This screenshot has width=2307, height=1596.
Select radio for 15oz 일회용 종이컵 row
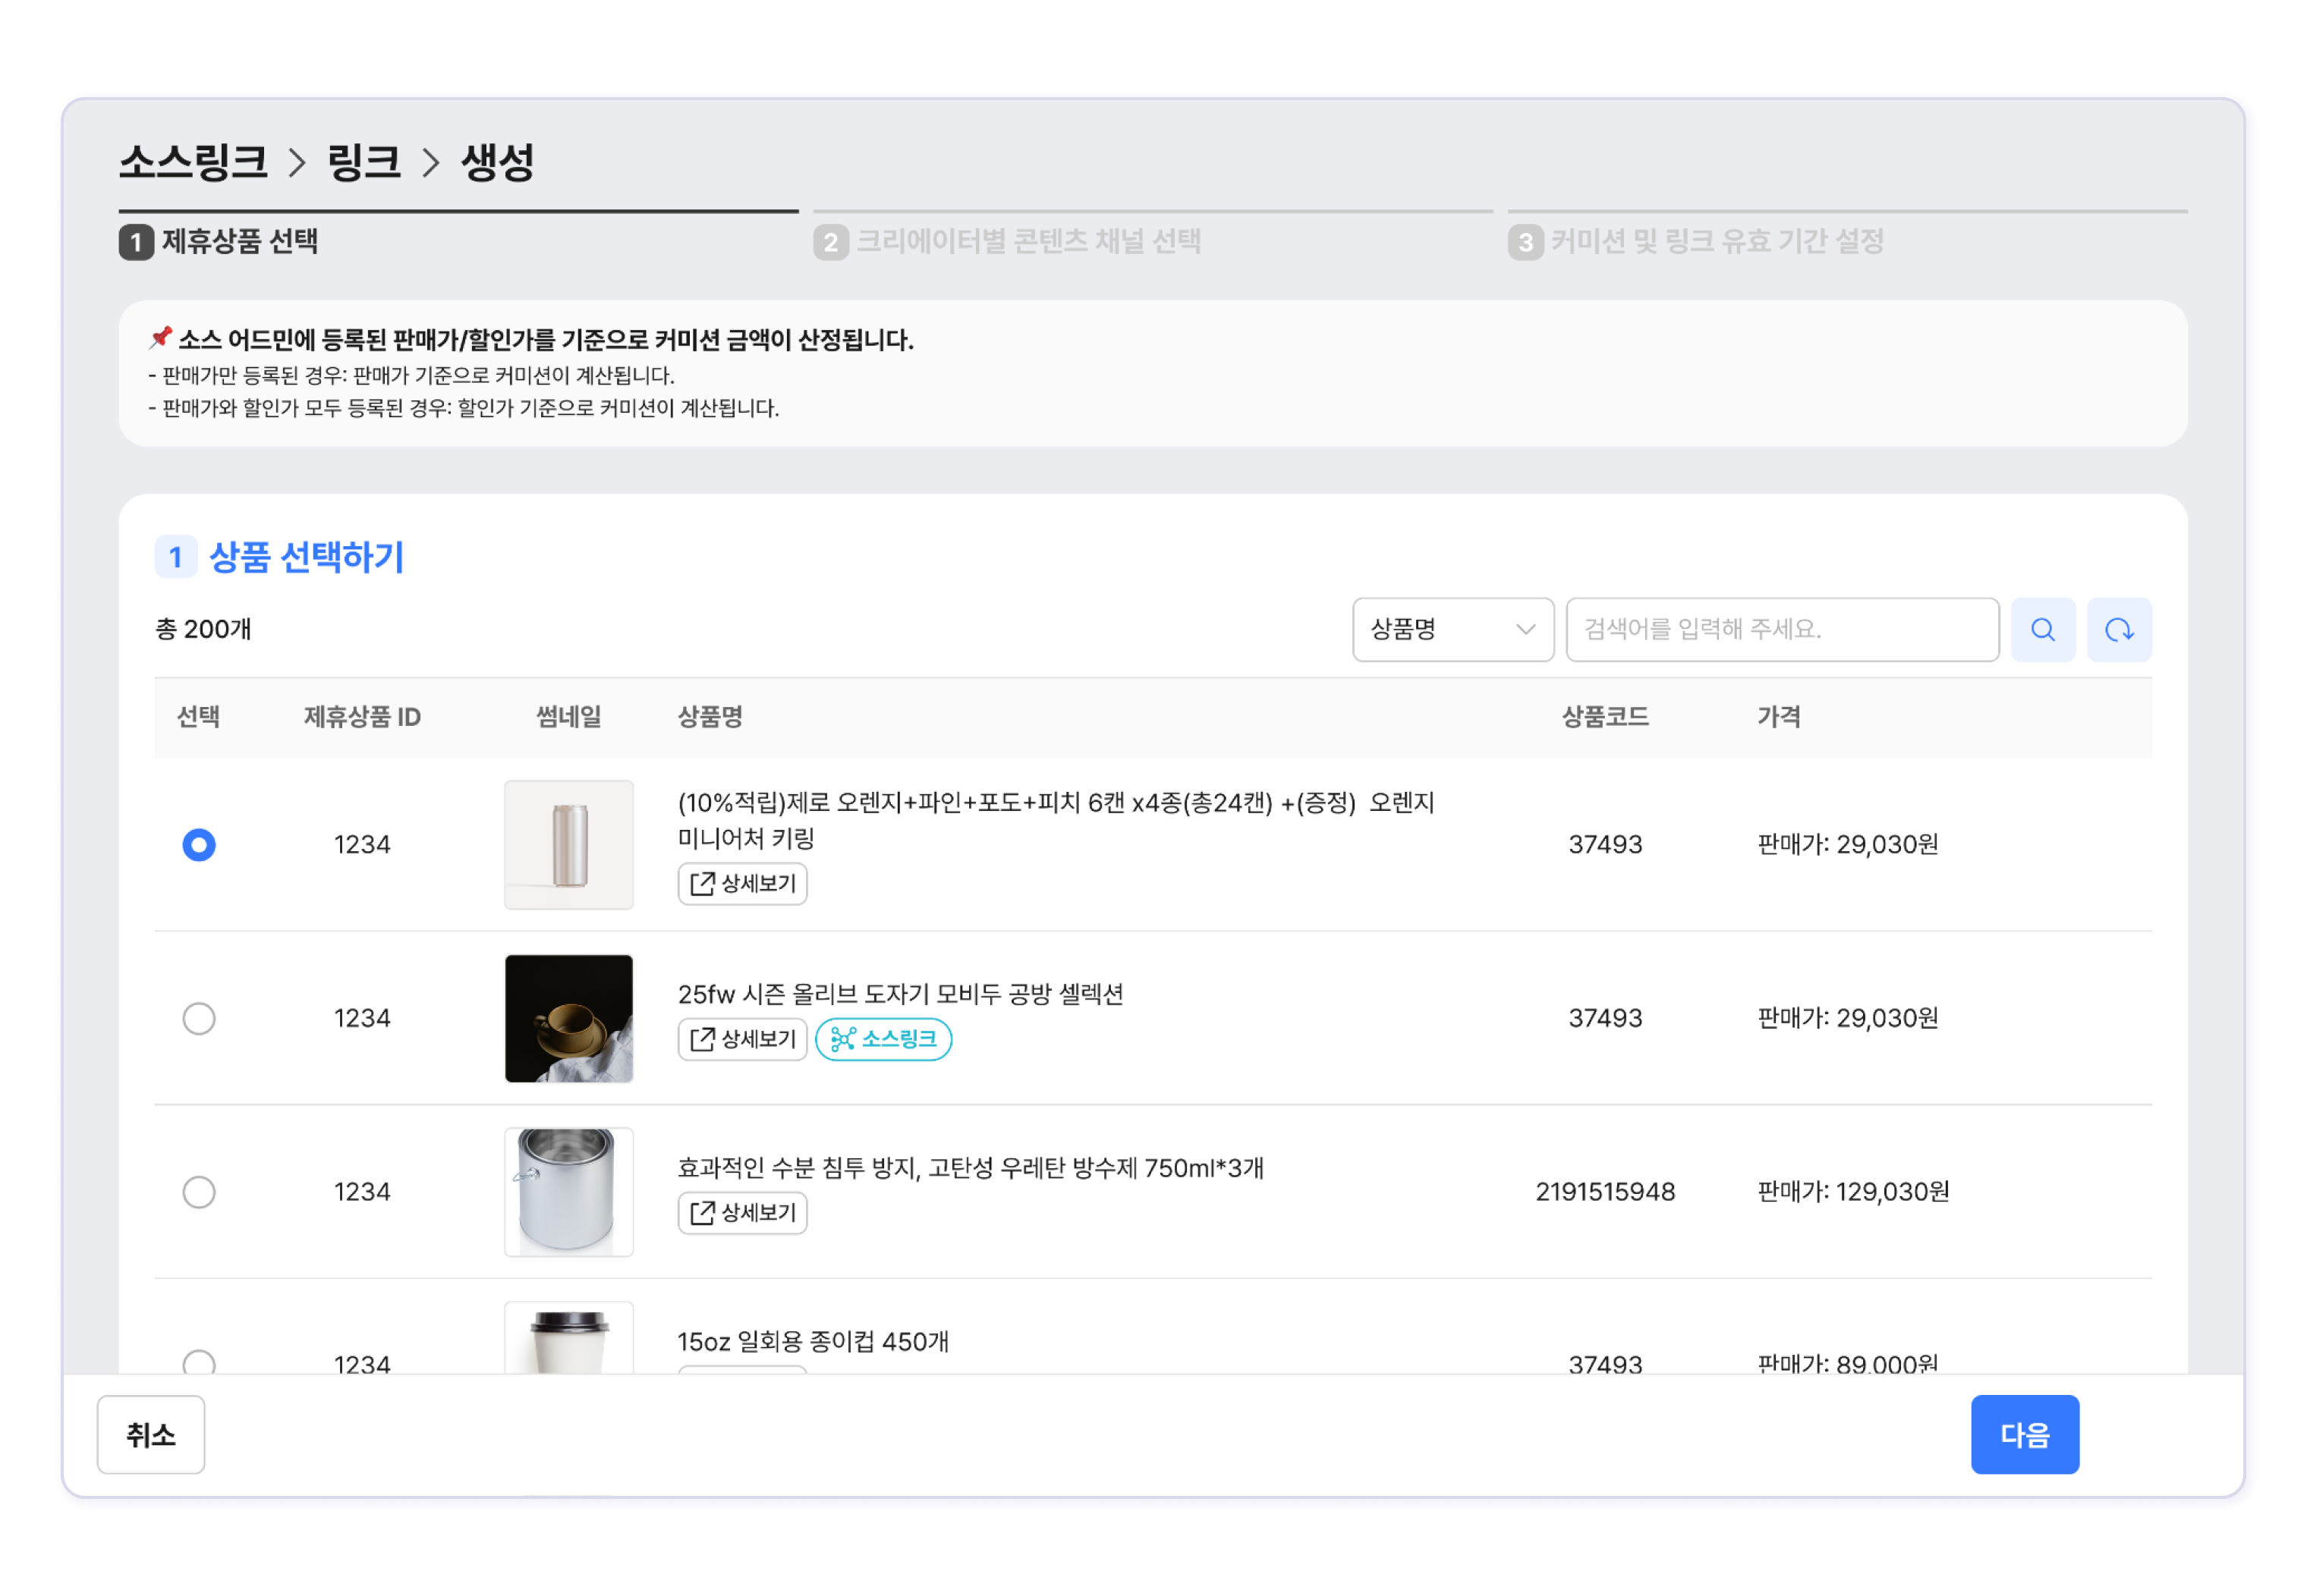coord(199,1361)
